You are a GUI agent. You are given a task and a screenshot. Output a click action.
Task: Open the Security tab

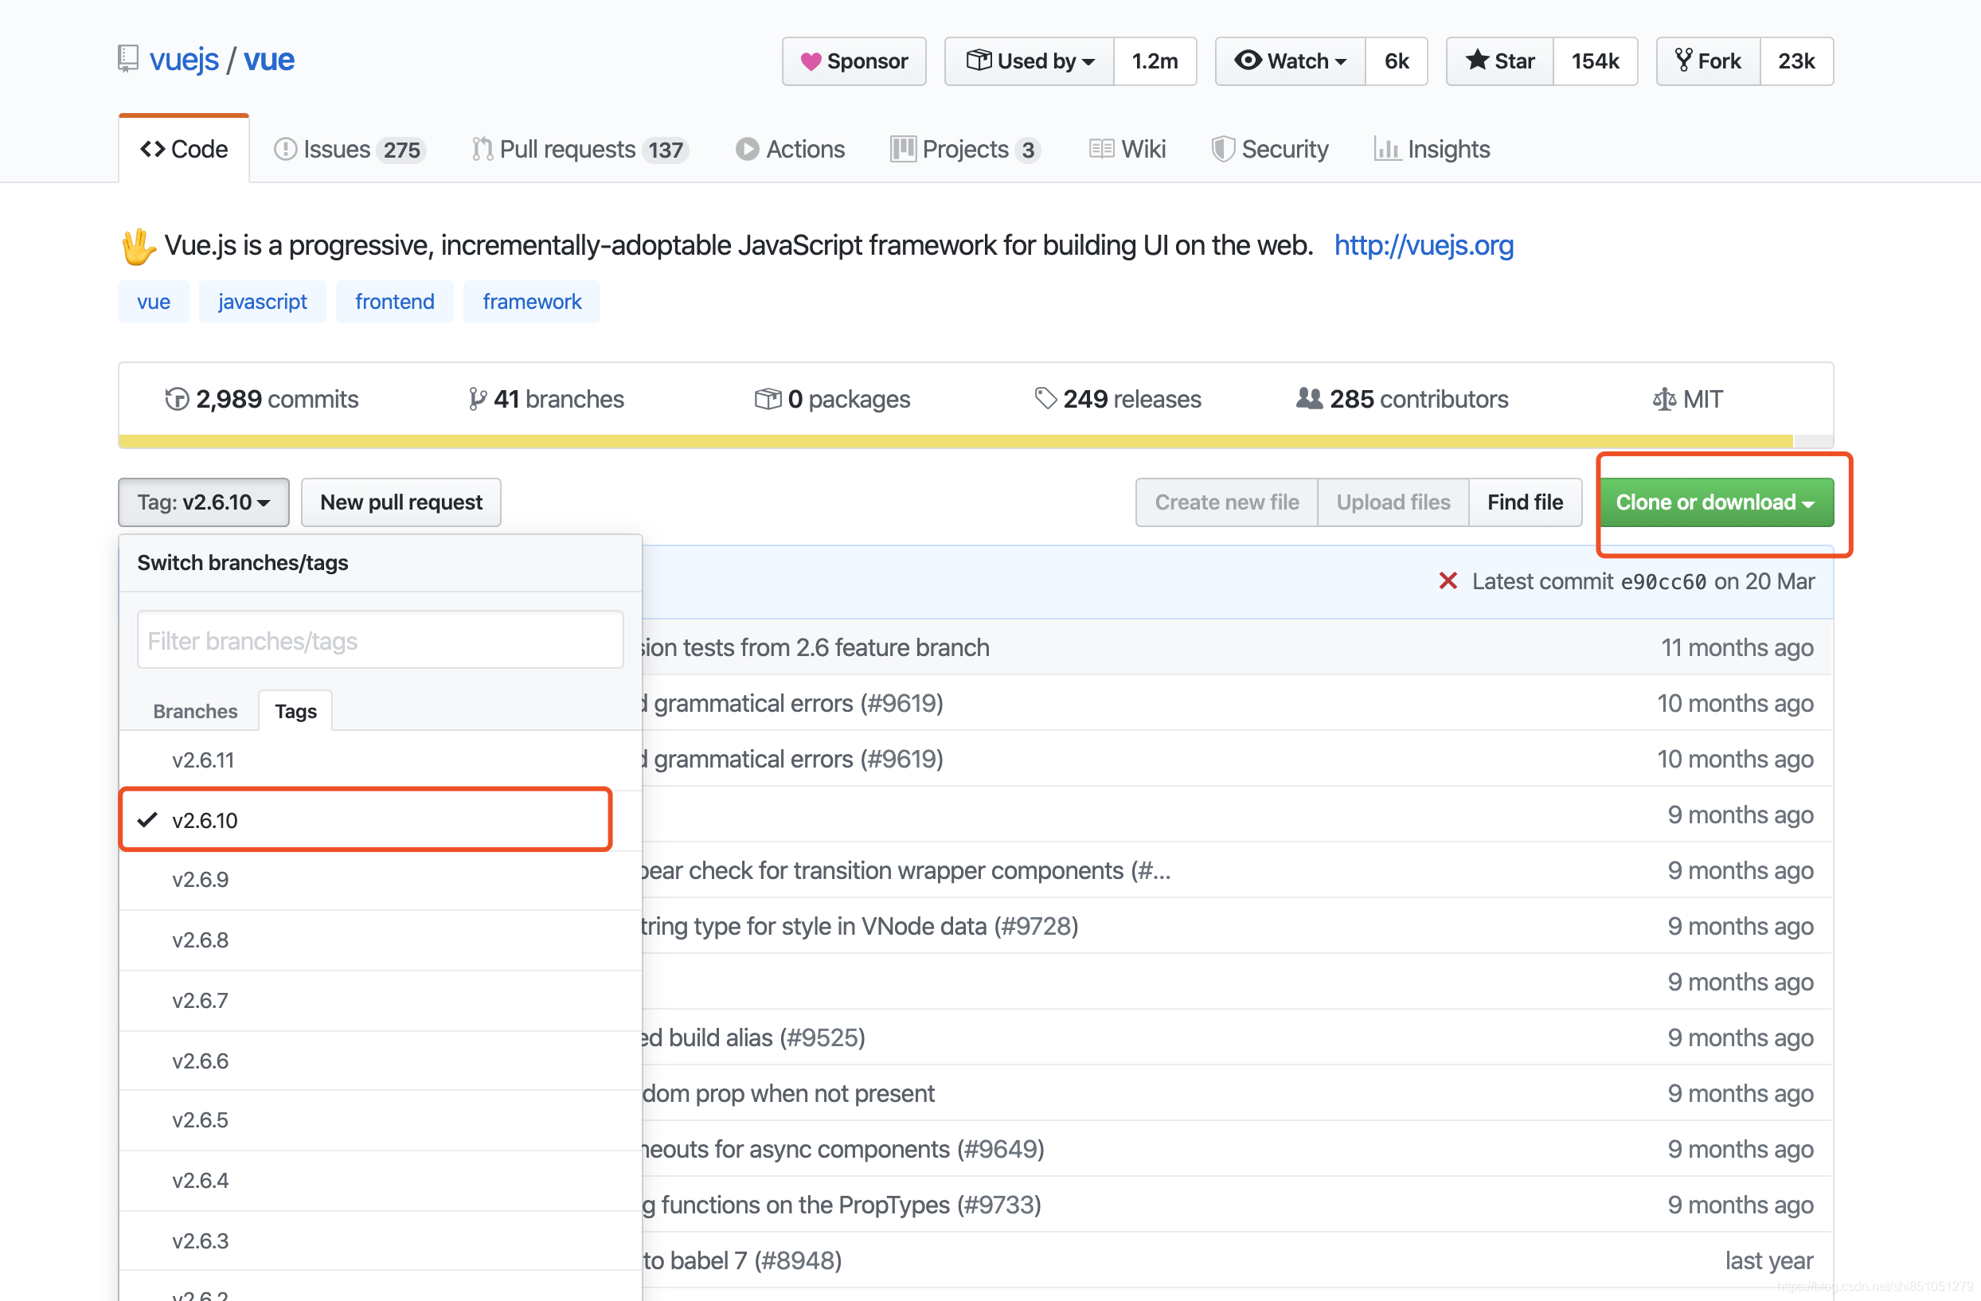tap(1270, 149)
